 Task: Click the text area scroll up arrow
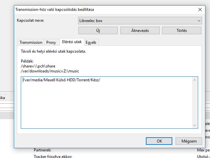[194, 80]
